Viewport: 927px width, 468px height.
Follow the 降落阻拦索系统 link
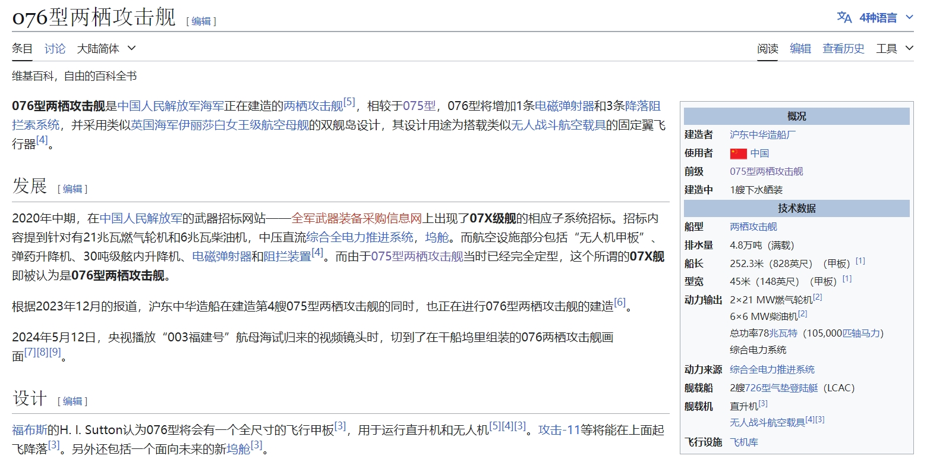coord(643,106)
